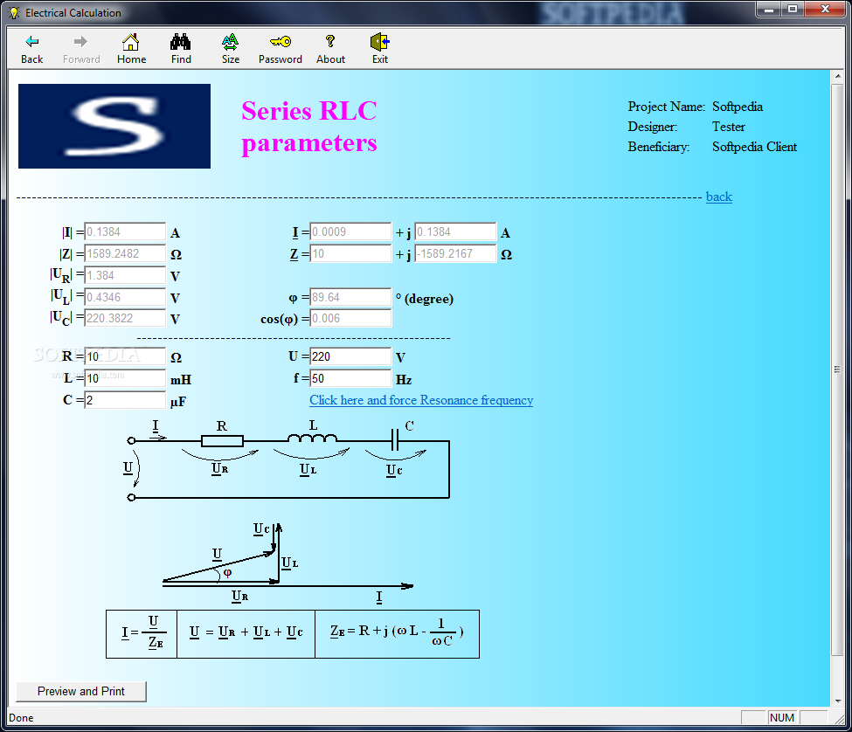
Task: Click the Series RLC parameters heading
Action: tap(309, 127)
